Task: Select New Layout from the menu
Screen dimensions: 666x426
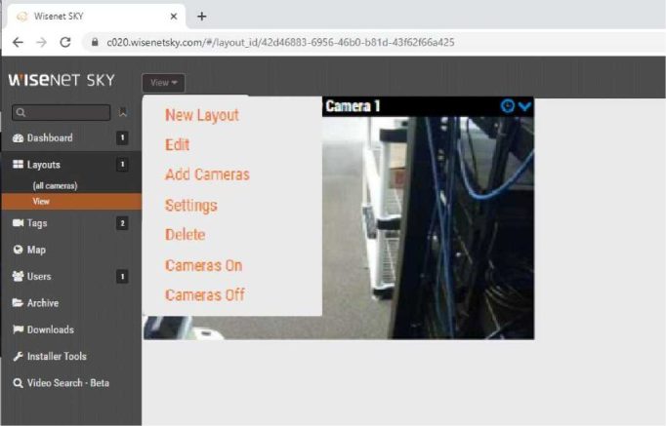Action: click(x=201, y=115)
